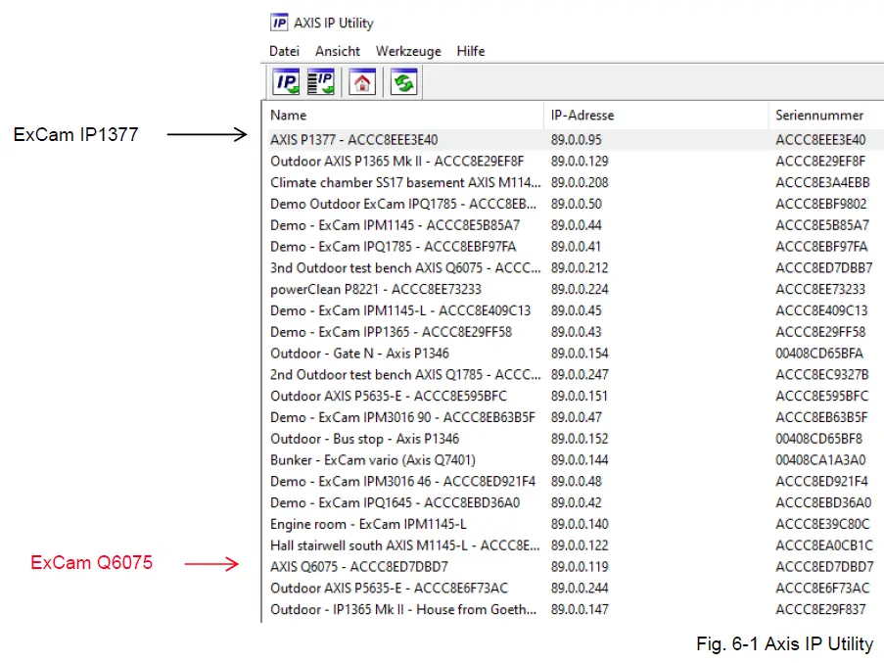The height and width of the screenshot is (663, 884).
Task: Open the Ansicht menu
Action: point(337,51)
